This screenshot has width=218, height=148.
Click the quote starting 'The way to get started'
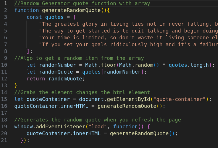[x=129, y=31]
